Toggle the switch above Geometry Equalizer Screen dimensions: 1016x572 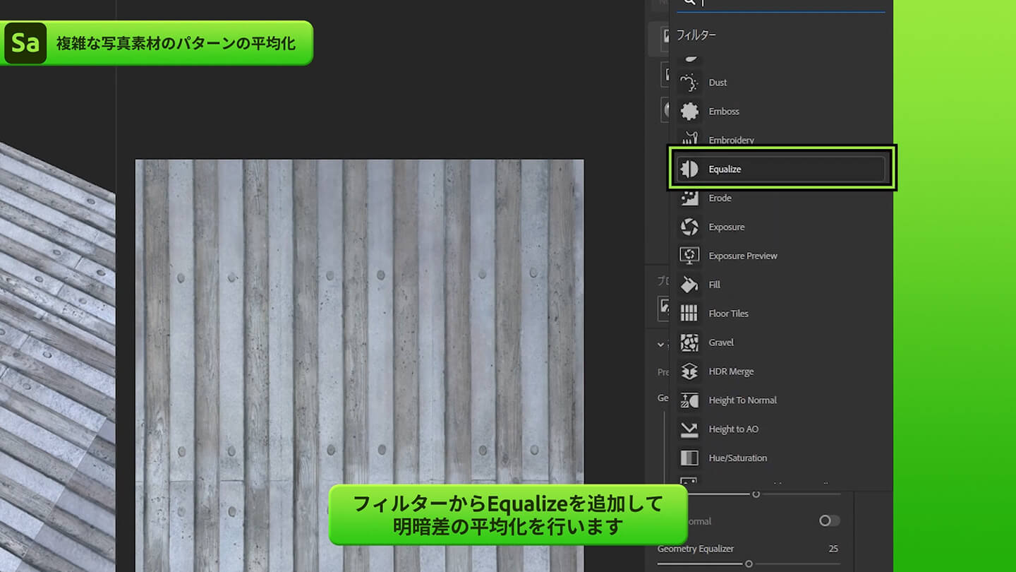[829, 520]
